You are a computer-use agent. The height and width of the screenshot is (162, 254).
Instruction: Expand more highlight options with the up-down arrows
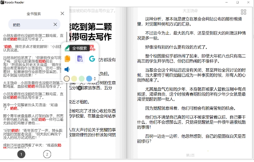click(95, 79)
